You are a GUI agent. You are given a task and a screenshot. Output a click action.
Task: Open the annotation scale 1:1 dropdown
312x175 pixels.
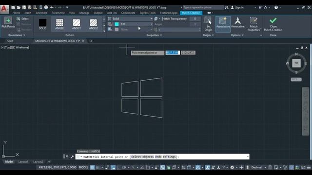point(225,167)
